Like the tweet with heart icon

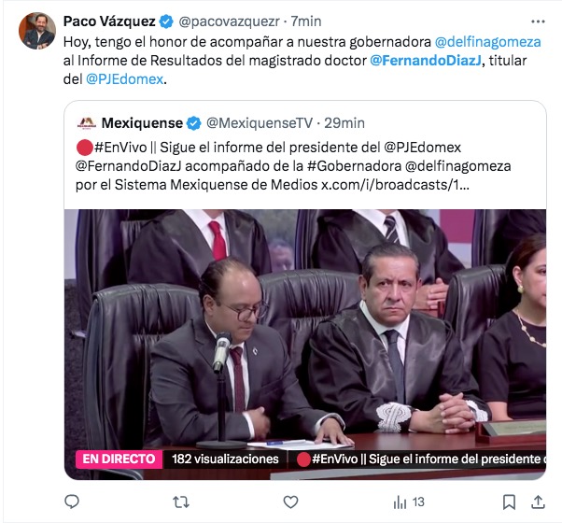pos(290,502)
